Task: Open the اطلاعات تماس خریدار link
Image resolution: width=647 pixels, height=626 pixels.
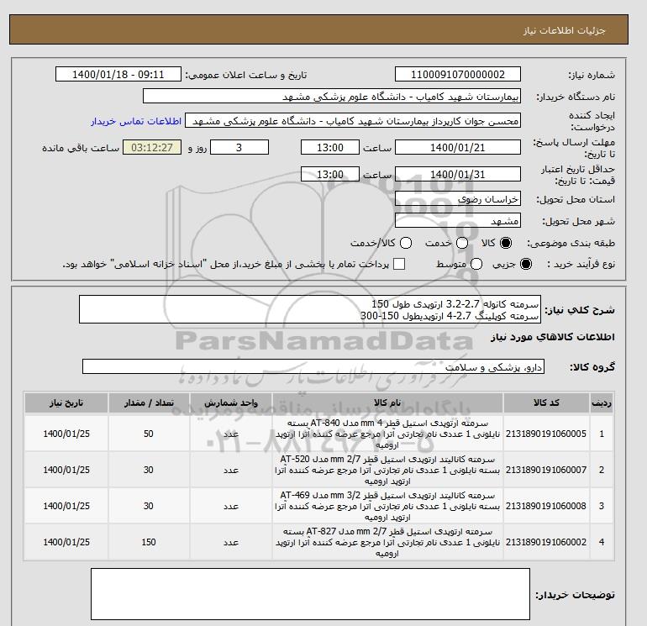Action: (136, 121)
